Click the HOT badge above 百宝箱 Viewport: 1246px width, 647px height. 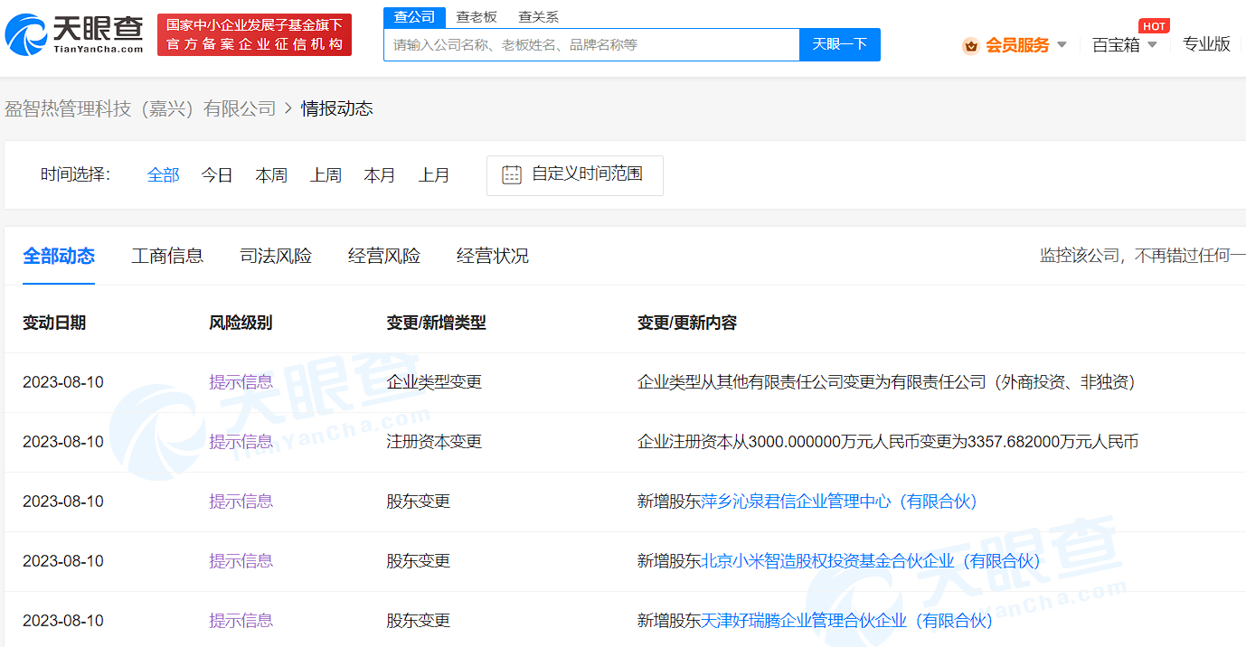(x=1154, y=26)
